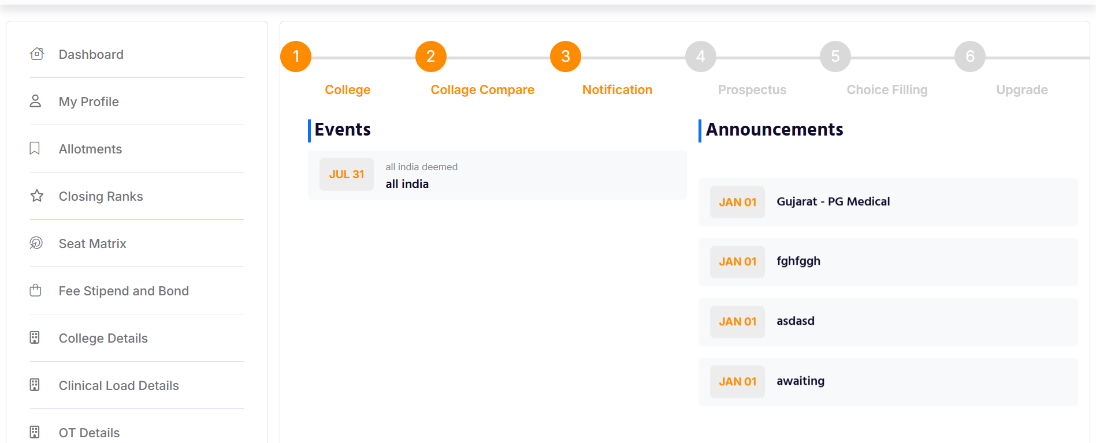The image size is (1096, 443).
Task: Select the My Profile person icon
Action: [x=36, y=100]
